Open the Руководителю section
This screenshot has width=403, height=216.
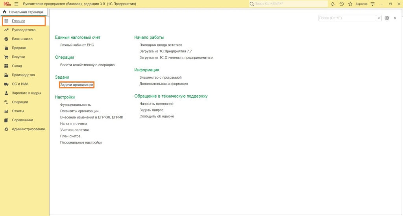(23, 30)
